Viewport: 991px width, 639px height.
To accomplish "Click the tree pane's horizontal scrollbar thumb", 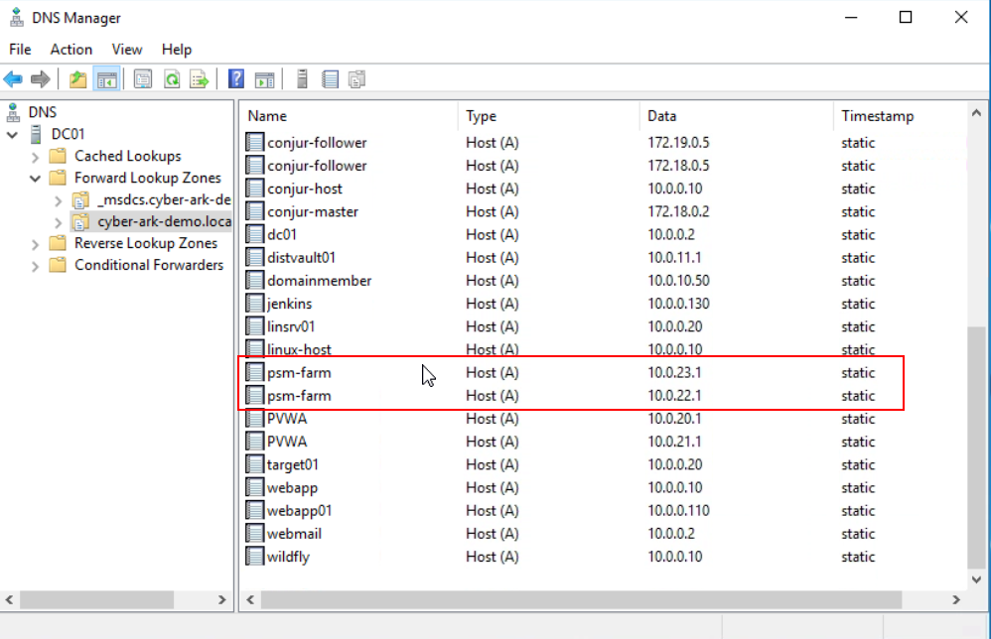I will (x=96, y=600).
